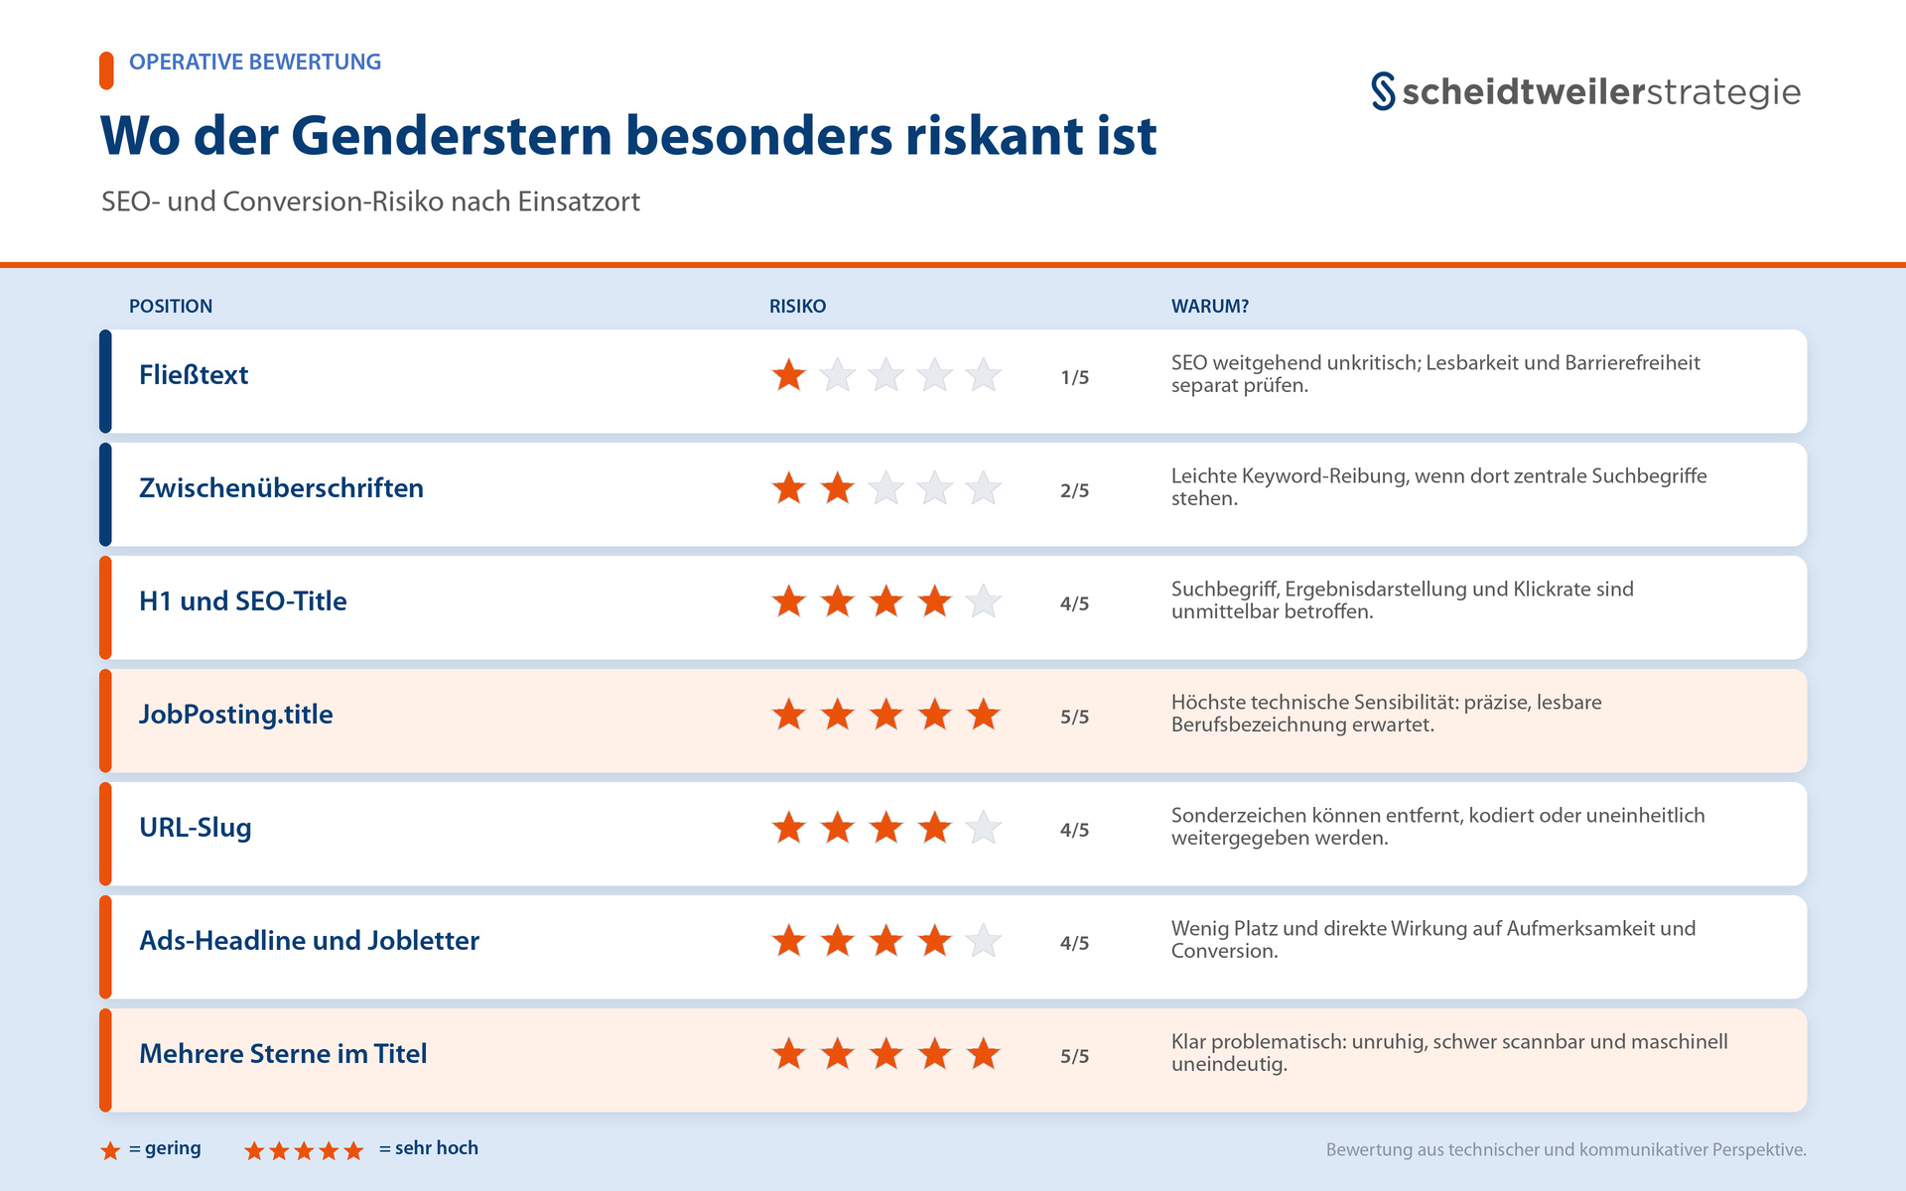This screenshot has height=1191, width=1906.
Task: Select the WARUM? column header
Action: coord(1210,306)
